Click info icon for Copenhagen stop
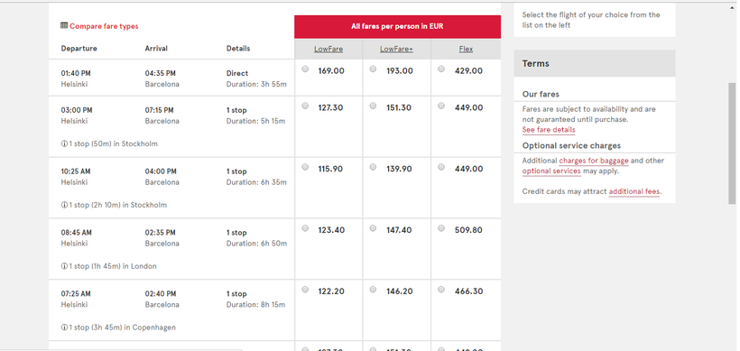Viewport: 740px width, 351px height. (64, 328)
